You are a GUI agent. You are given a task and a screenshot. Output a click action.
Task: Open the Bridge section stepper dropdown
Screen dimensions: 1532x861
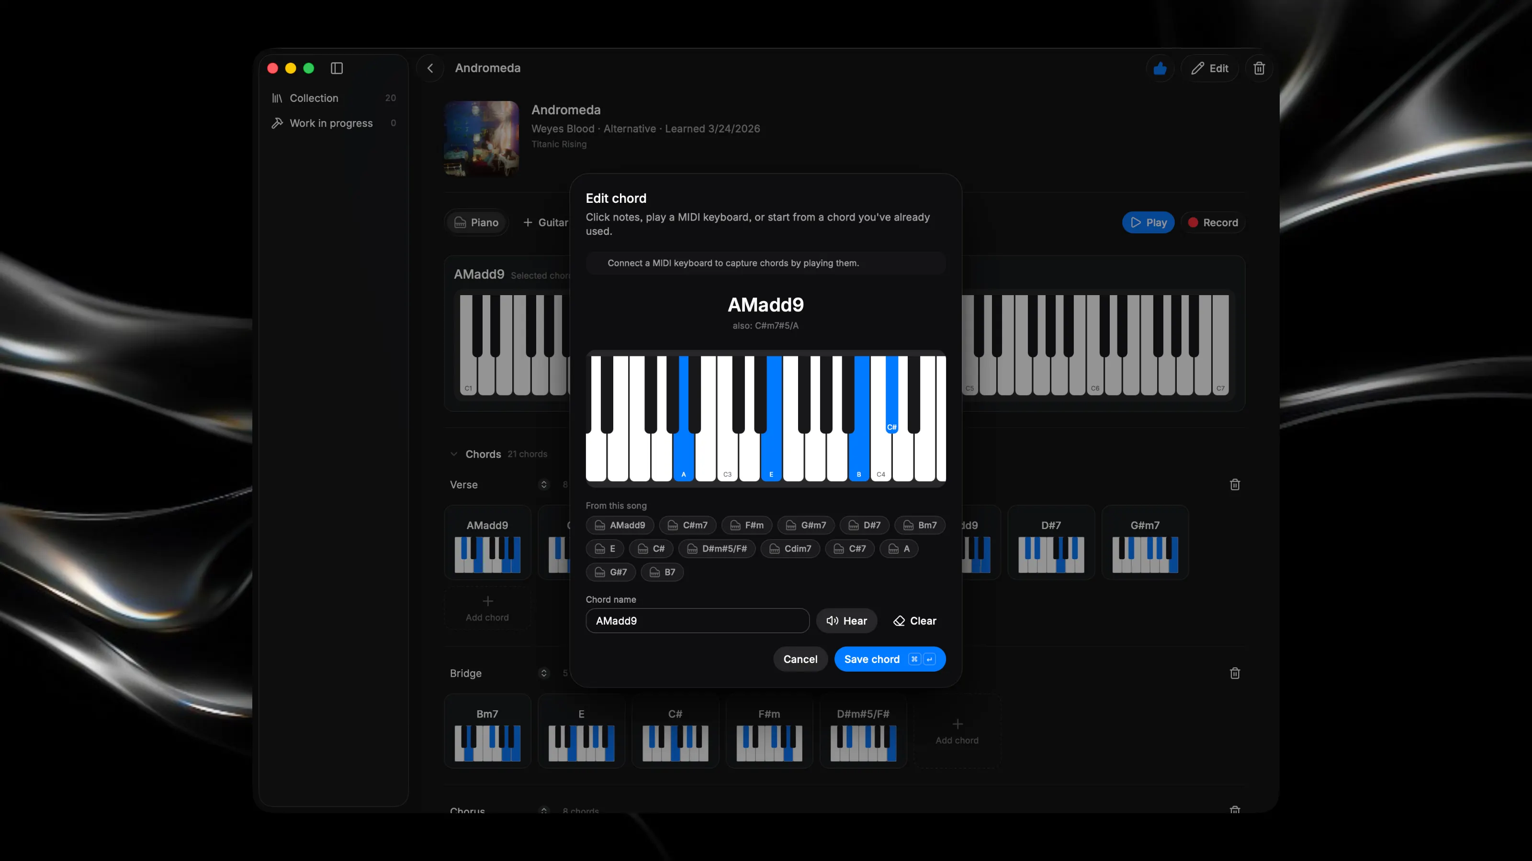543,673
